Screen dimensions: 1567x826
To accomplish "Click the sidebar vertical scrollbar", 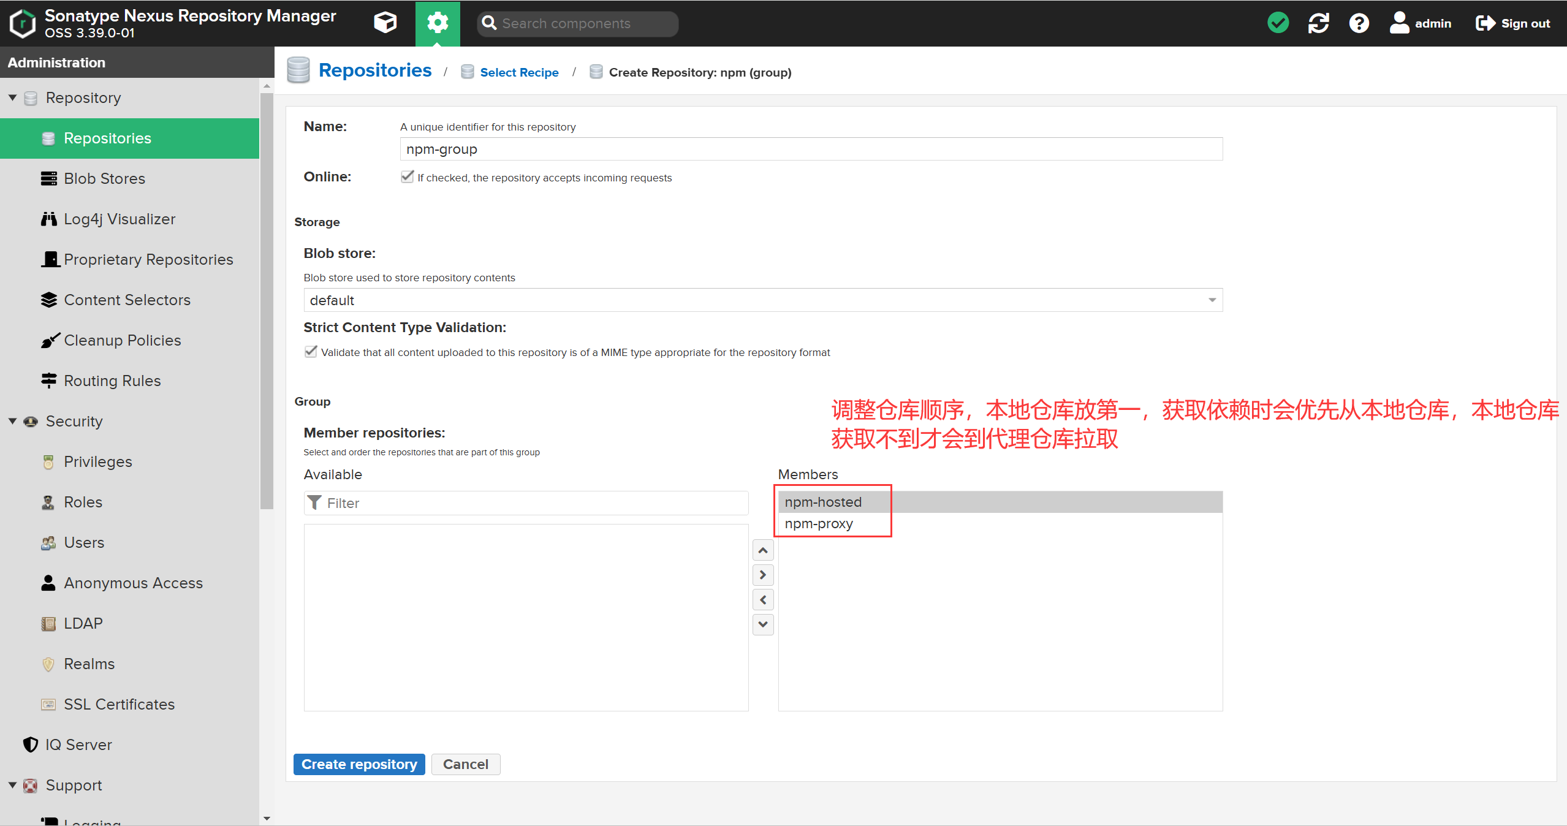I will 267,300.
